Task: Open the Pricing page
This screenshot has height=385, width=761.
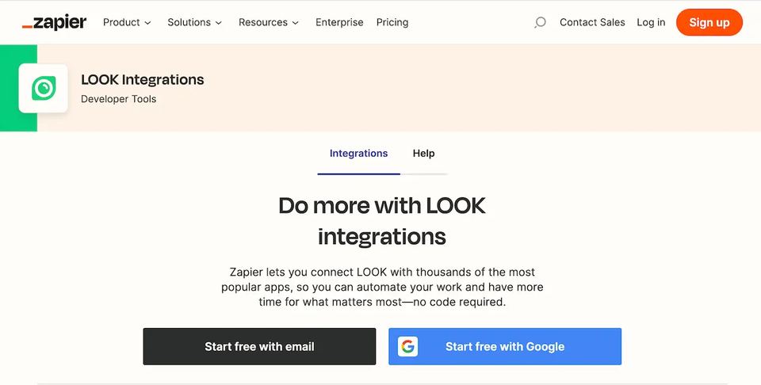Action: 392,22
